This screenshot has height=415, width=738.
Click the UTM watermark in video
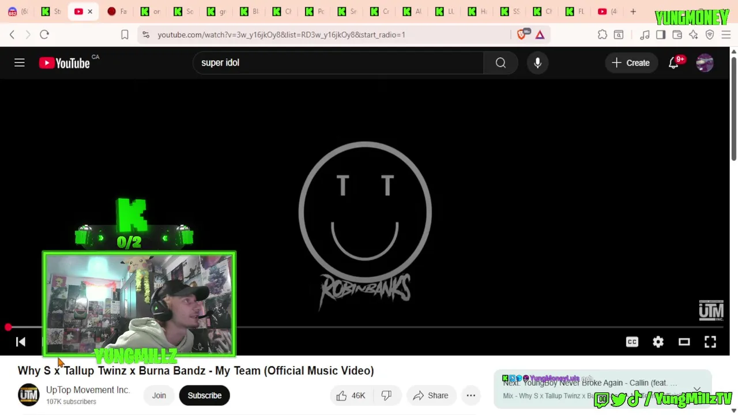coord(711,310)
